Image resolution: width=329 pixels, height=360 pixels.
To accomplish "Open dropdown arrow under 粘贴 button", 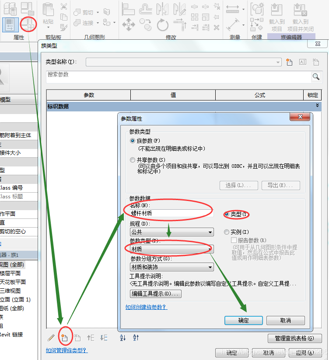I will click(48, 28).
